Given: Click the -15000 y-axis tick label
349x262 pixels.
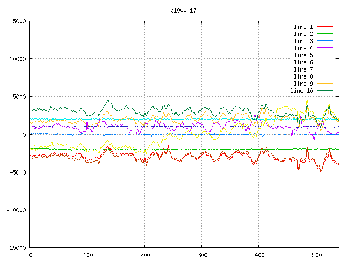Looking at the screenshot, I should click(x=15, y=247).
